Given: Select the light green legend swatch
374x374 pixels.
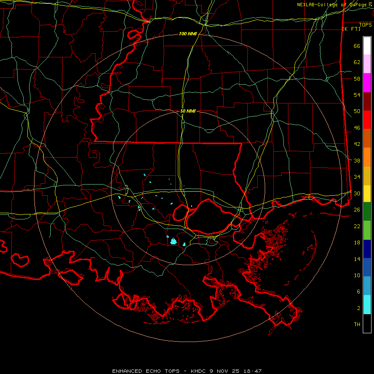Looking at the screenshot, I should click(x=367, y=230).
